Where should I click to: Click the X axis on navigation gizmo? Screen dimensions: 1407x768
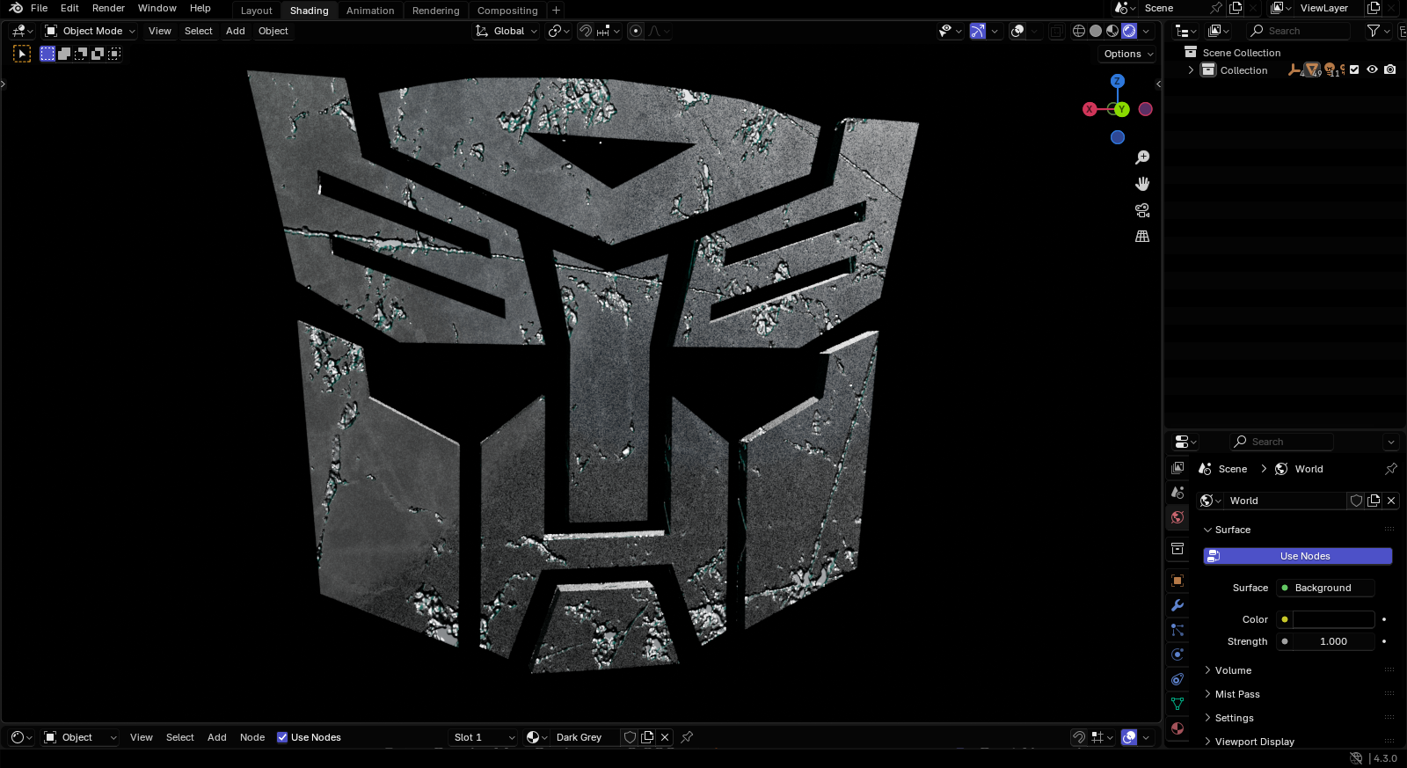pos(1090,109)
